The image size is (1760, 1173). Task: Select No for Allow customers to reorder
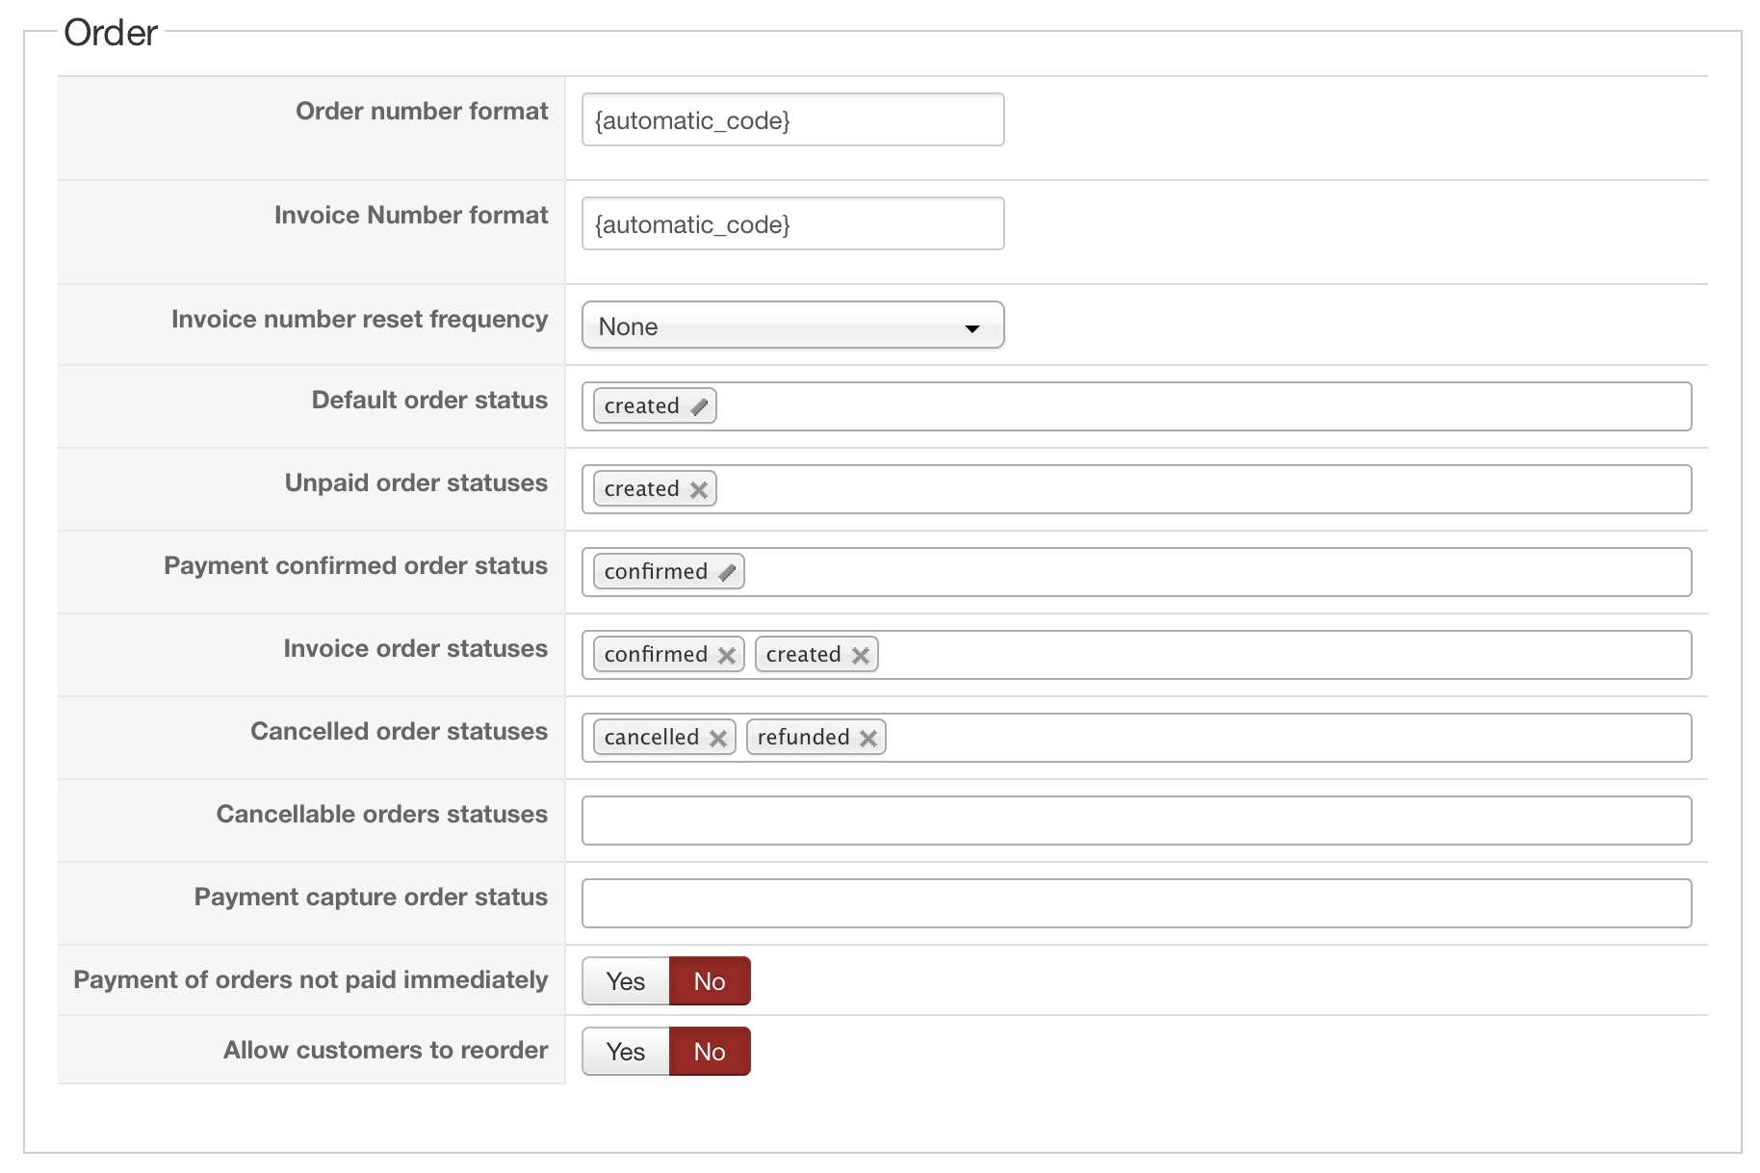click(710, 1051)
